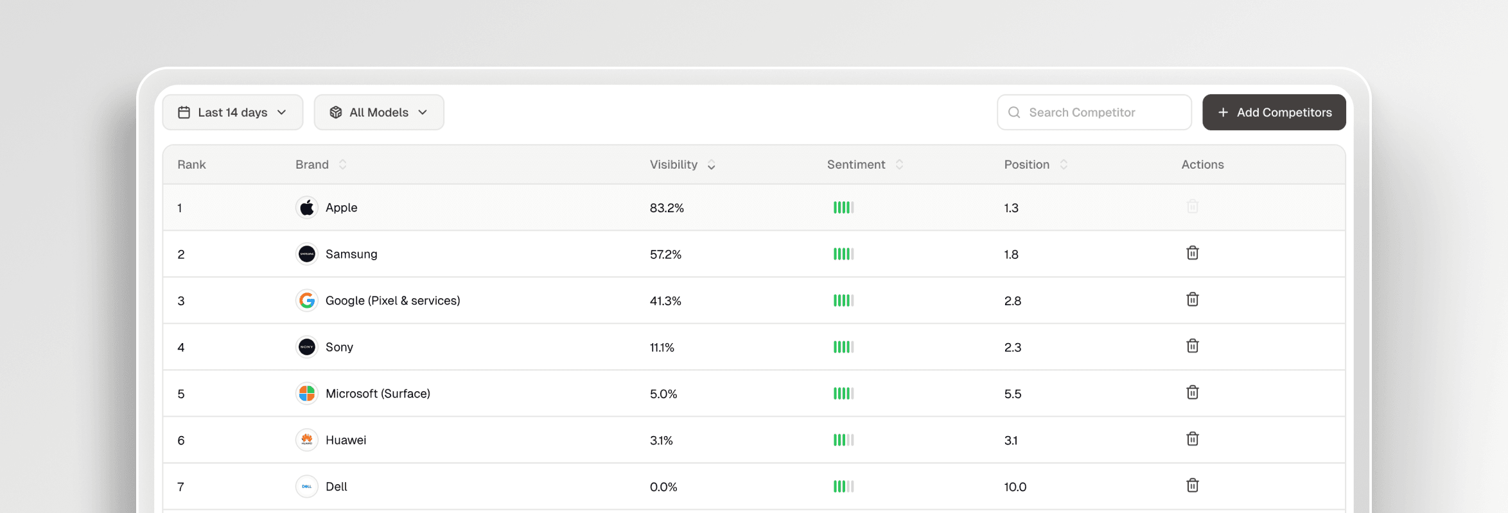
Task: Remove Dell using the trash icon
Action: [x=1193, y=485]
